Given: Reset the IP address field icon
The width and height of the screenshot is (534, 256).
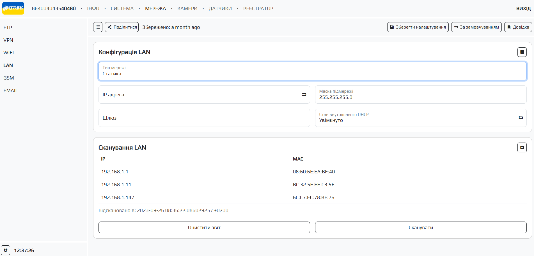Looking at the screenshot, I should 304,95.
